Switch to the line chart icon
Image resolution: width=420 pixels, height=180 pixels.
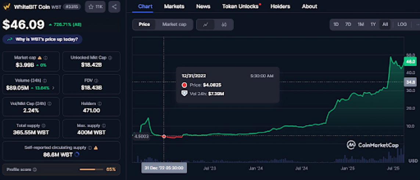206,25
